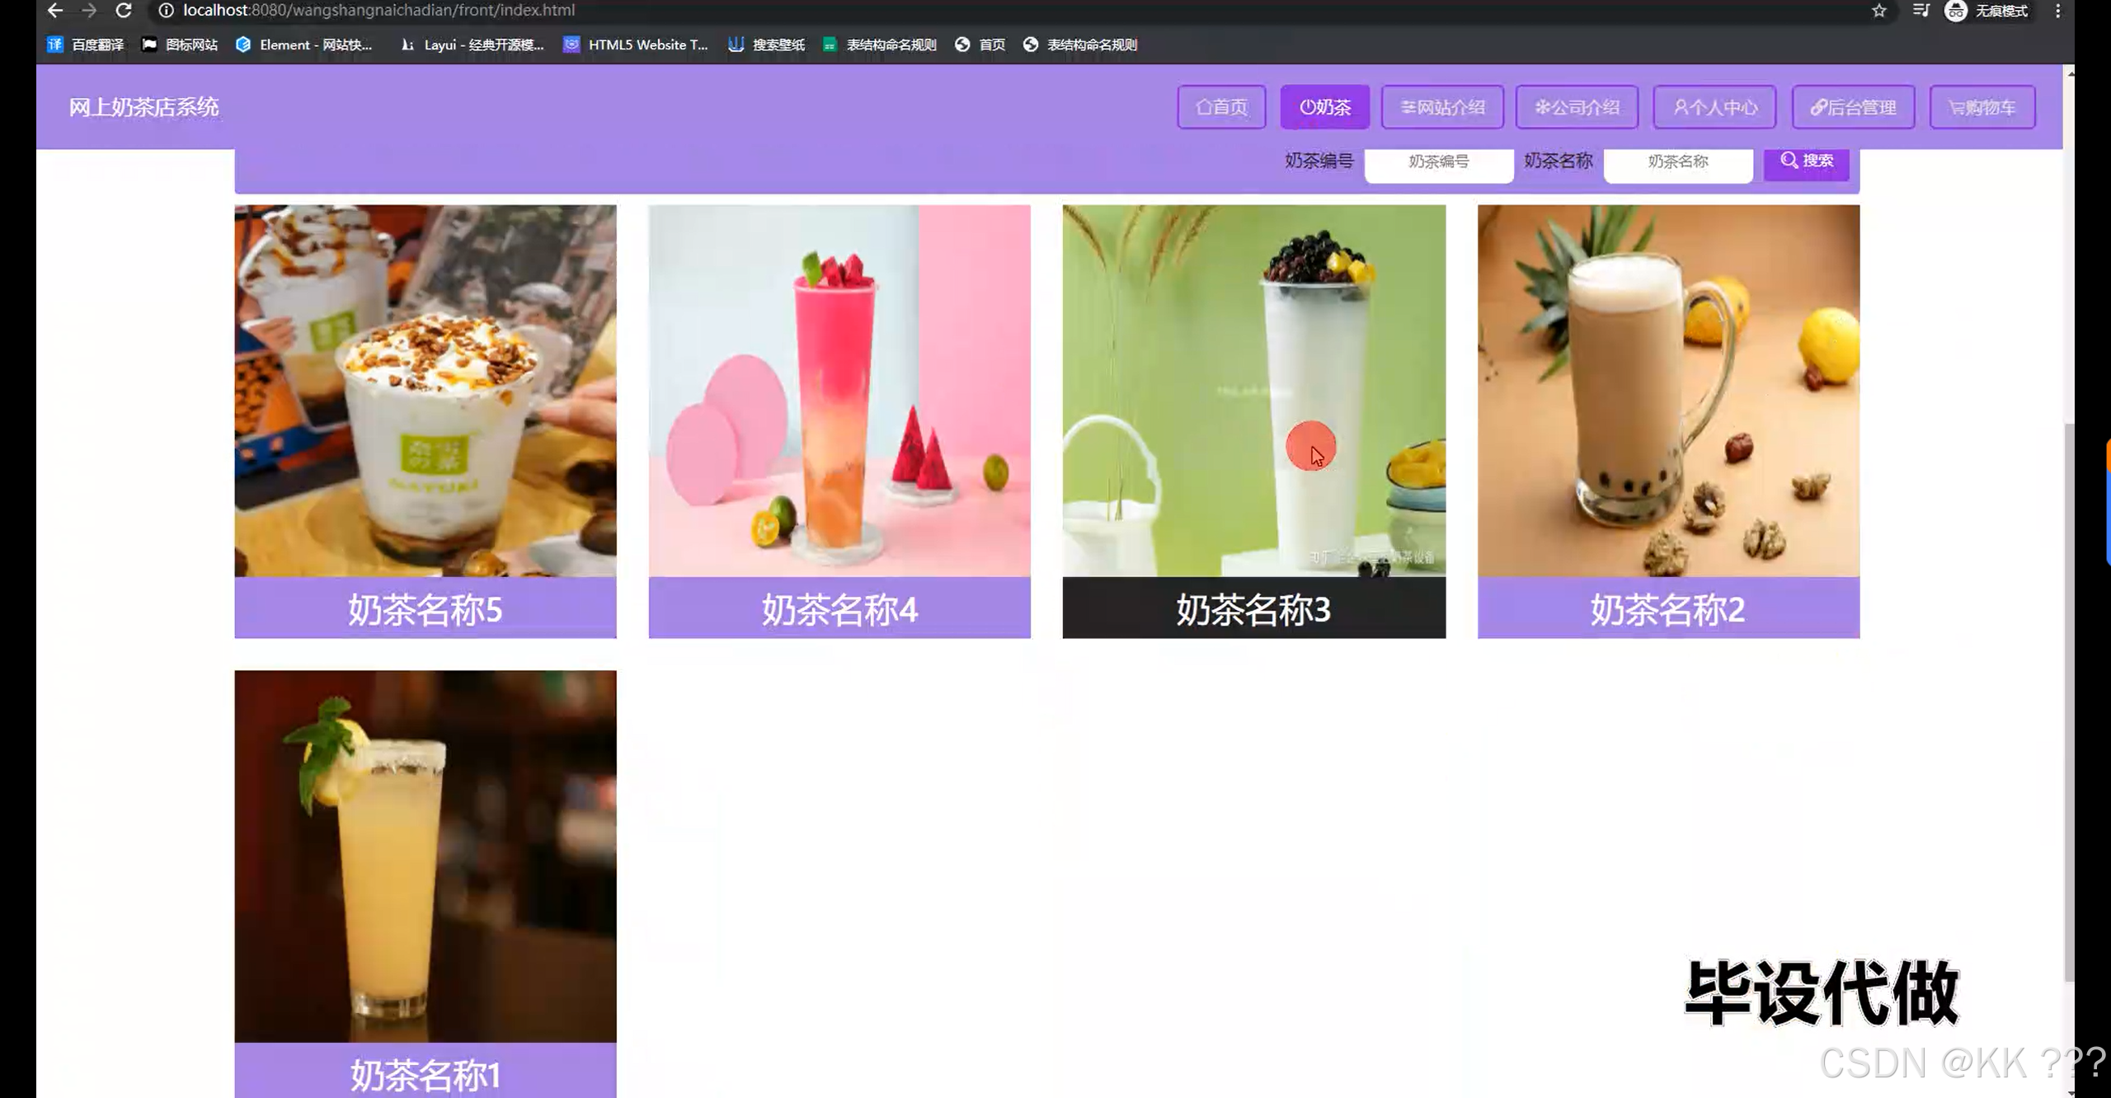Open the Layui bookmark entry
Screen dimensions: 2111x1098
click(x=470, y=45)
